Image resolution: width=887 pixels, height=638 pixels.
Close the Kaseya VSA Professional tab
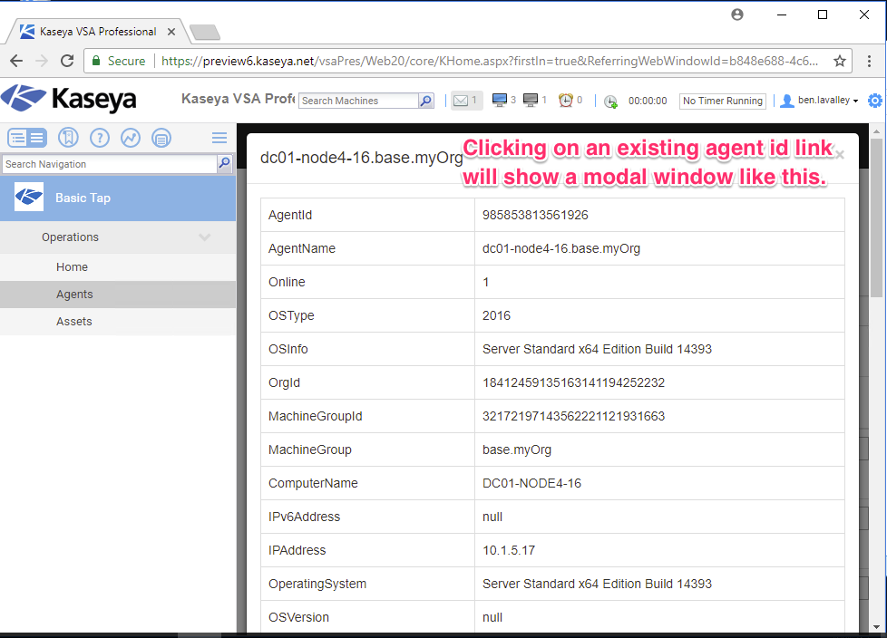click(x=171, y=32)
